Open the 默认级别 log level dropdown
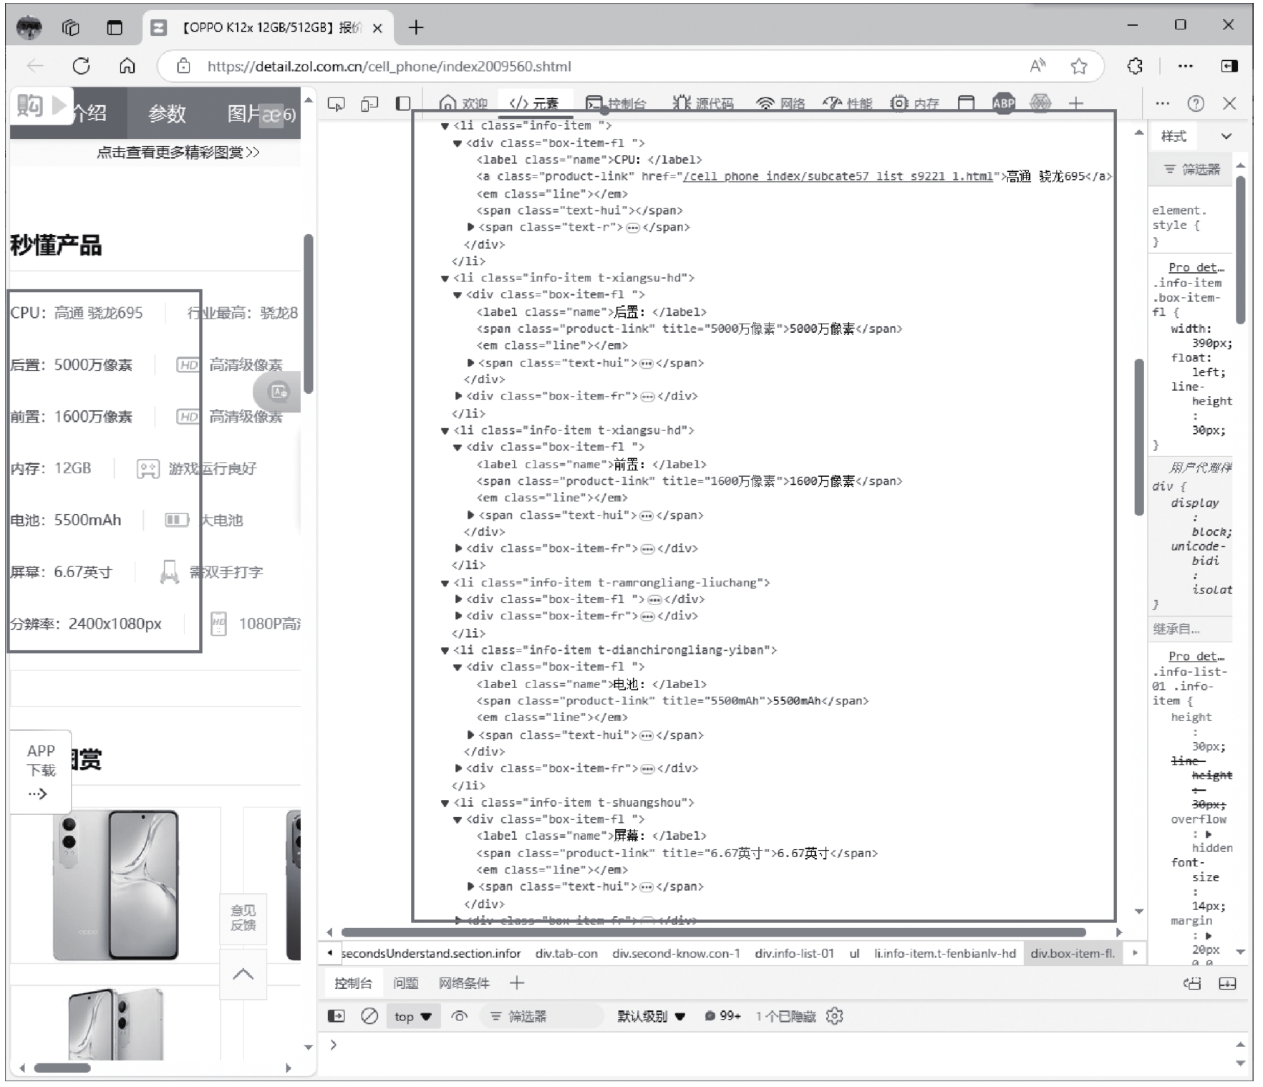This screenshot has height=1087, width=1263. coord(651,1016)
